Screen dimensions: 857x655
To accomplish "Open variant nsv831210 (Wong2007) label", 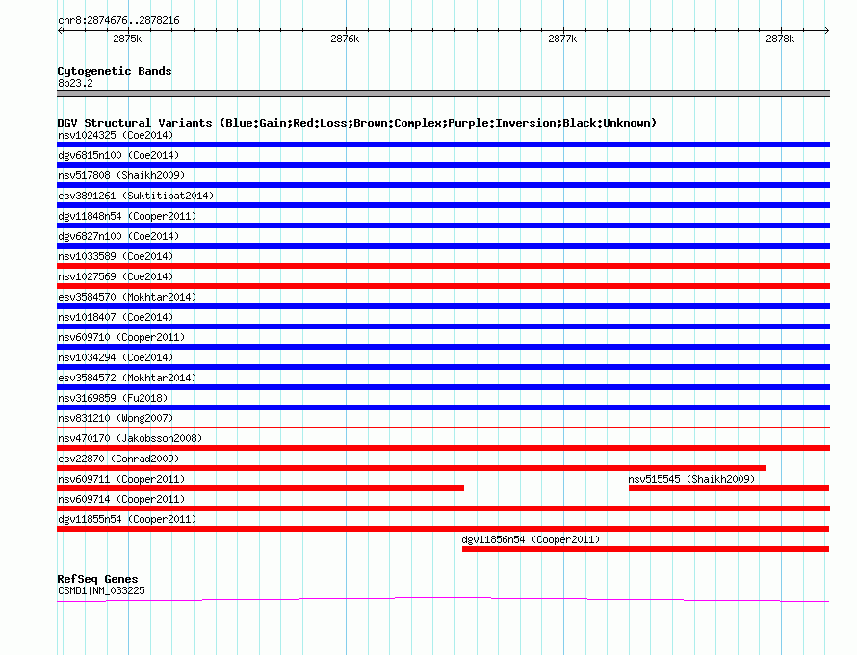I will pos(116,418).
